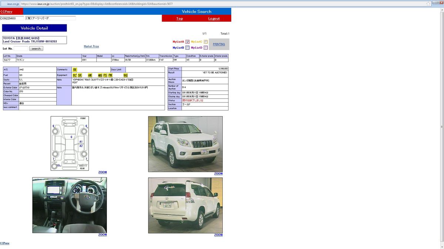Toggle the MyListD checkbox
This screenshot has width=444, height=249.
(206, 48)
